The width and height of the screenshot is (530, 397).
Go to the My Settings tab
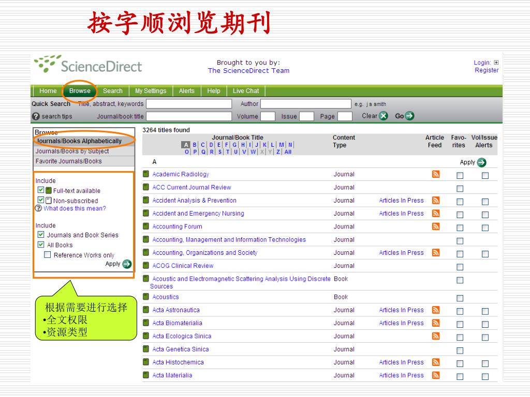click(151, 91)
